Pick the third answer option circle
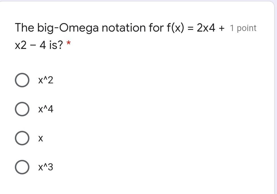The width and height of the screenshot is (277, 194). click(x=22, y=139)
